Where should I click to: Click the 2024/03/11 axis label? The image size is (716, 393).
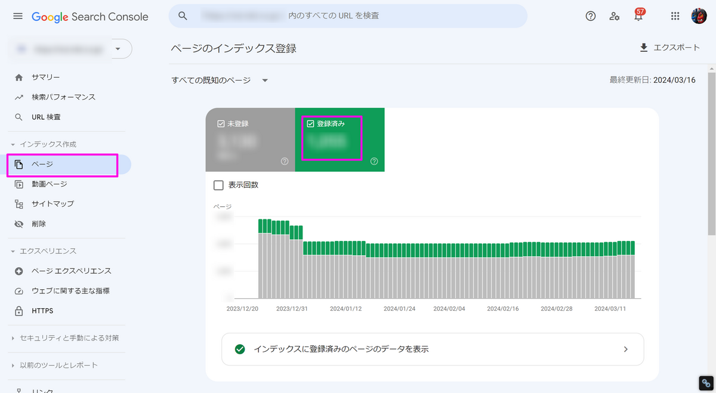[610, 309]
